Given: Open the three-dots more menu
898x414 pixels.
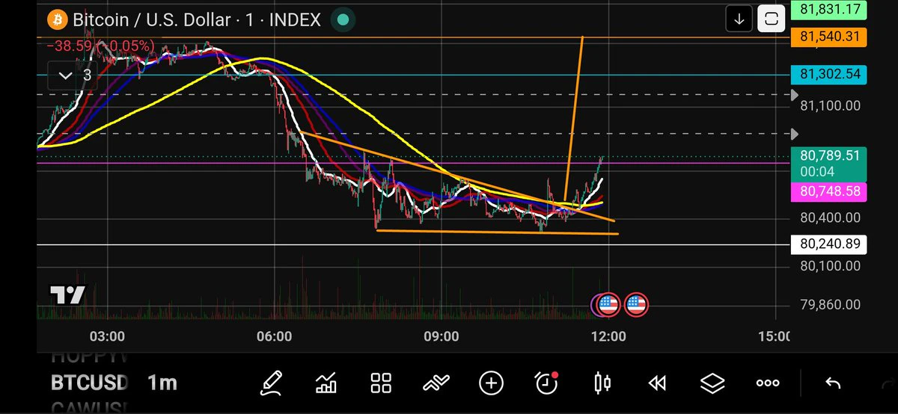Looking at the screenshot, I should pos(768,383).
